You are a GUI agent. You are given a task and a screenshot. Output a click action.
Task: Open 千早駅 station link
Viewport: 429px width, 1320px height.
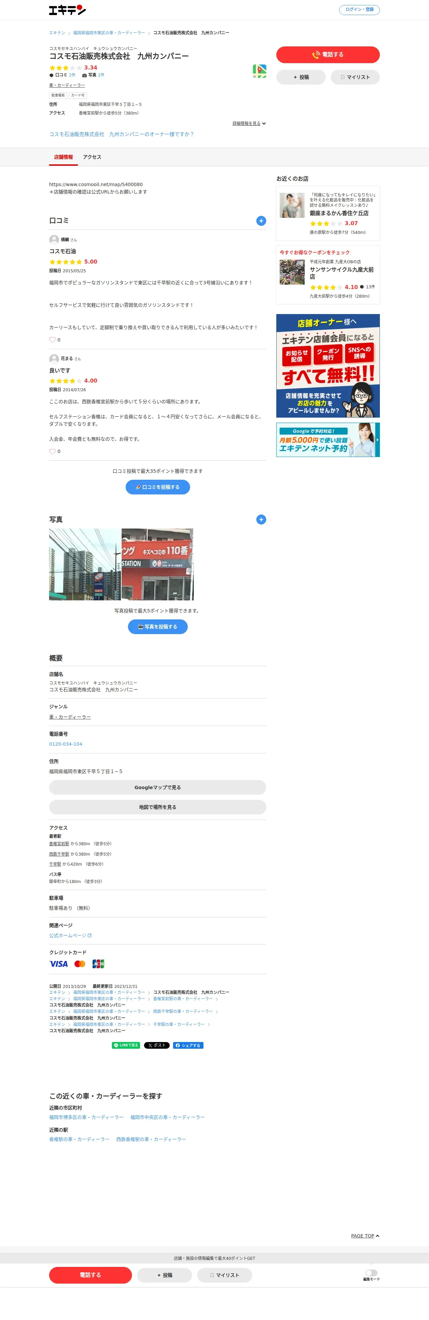[x=55, y=864]
